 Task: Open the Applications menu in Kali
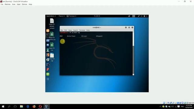pyautogui.click(x=51, y=16)
